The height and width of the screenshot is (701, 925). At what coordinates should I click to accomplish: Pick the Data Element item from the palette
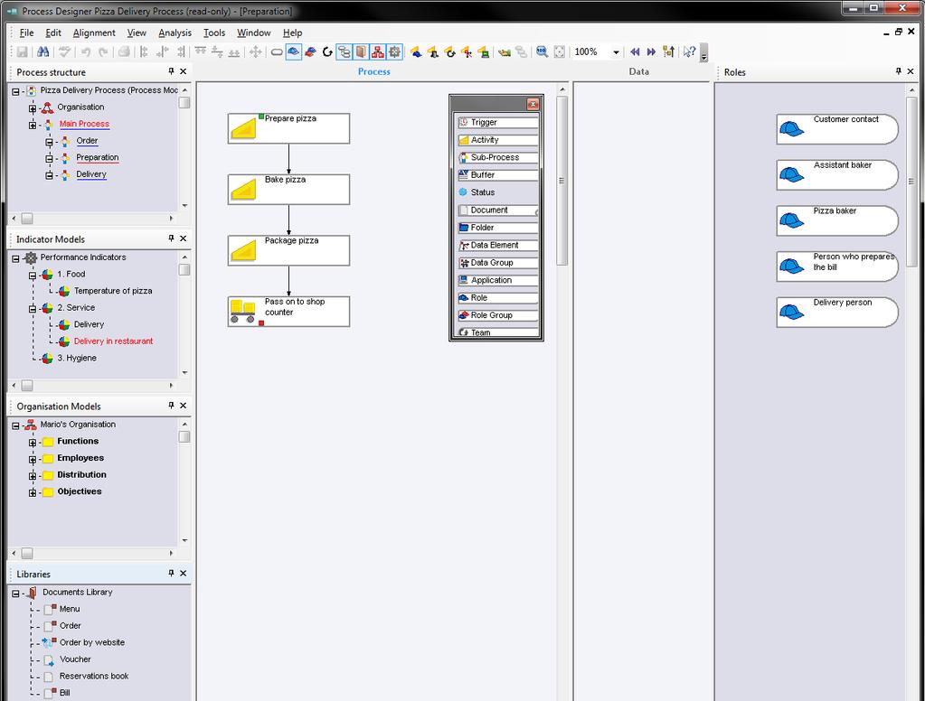click(498, 246)
